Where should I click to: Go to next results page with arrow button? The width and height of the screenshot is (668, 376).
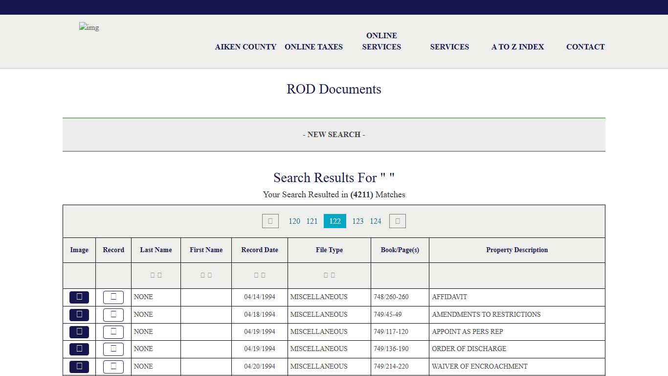pos(397,221)
